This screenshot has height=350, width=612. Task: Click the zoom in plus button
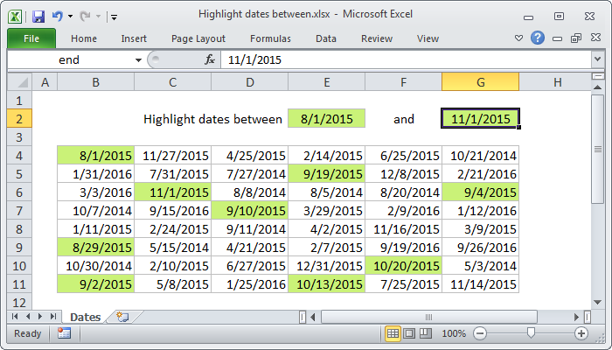pos(581,333)
